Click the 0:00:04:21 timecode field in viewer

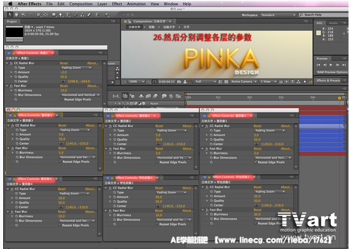(167, 82)
